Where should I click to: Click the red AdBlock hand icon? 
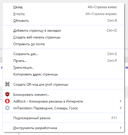click(x=7, y=101)
